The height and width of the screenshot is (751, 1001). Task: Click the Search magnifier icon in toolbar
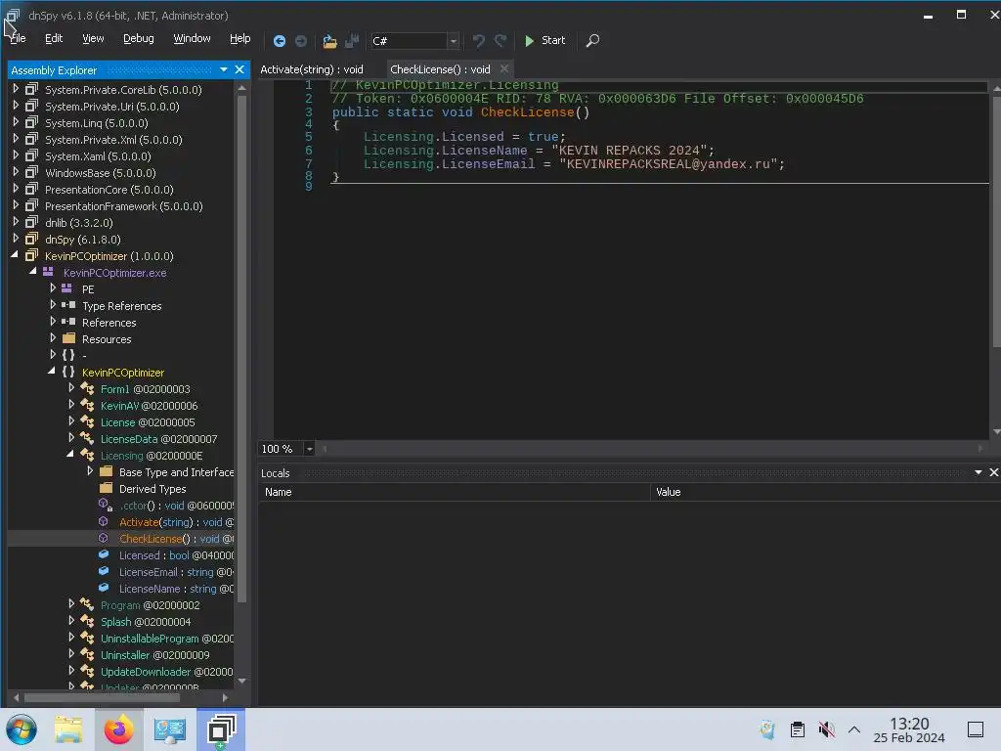(x=592, y=41)
